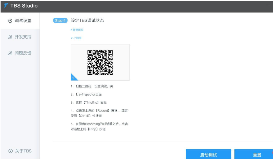Click the Step 4 badge
Viewport: 273px width, 159px height.
(x=60, y=20)
